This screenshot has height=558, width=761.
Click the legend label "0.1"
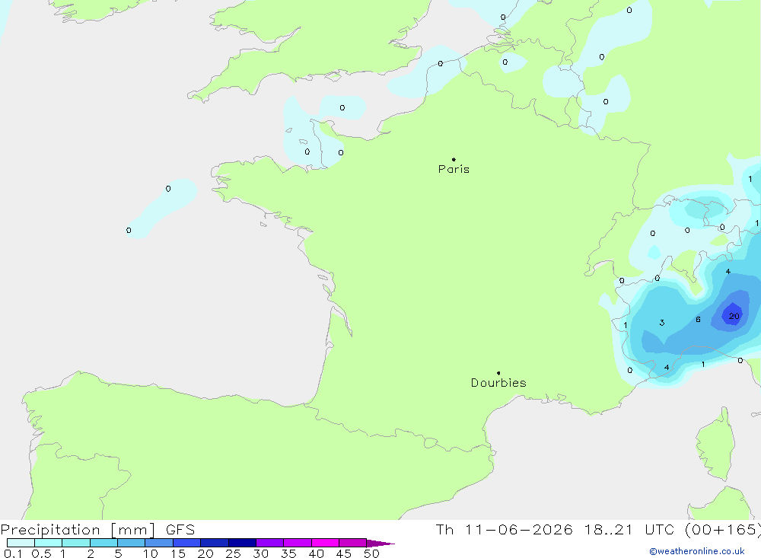[13, 553]
